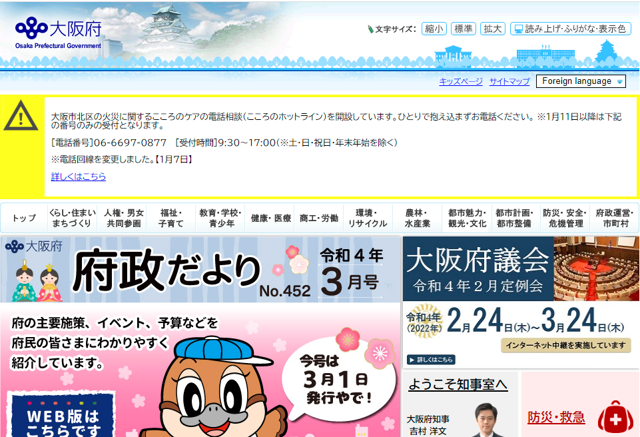
Task: Click the warning triangle alert icon
Action: (x=21, y=117)
